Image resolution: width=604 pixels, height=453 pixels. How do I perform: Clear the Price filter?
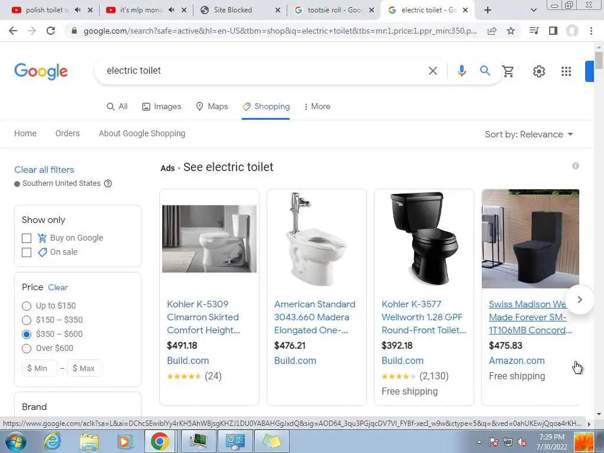click(x=58, y=287)
